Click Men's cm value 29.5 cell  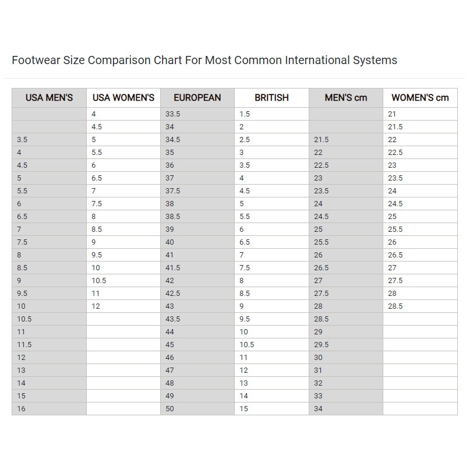[346, 344]
